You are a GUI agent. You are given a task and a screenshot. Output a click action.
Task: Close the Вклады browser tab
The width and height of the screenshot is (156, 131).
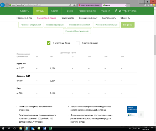click(x=125, y=5)
